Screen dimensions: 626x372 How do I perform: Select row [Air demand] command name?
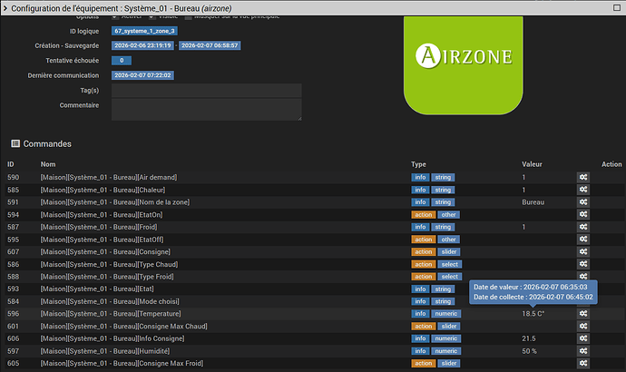click(x=109, y=177)
